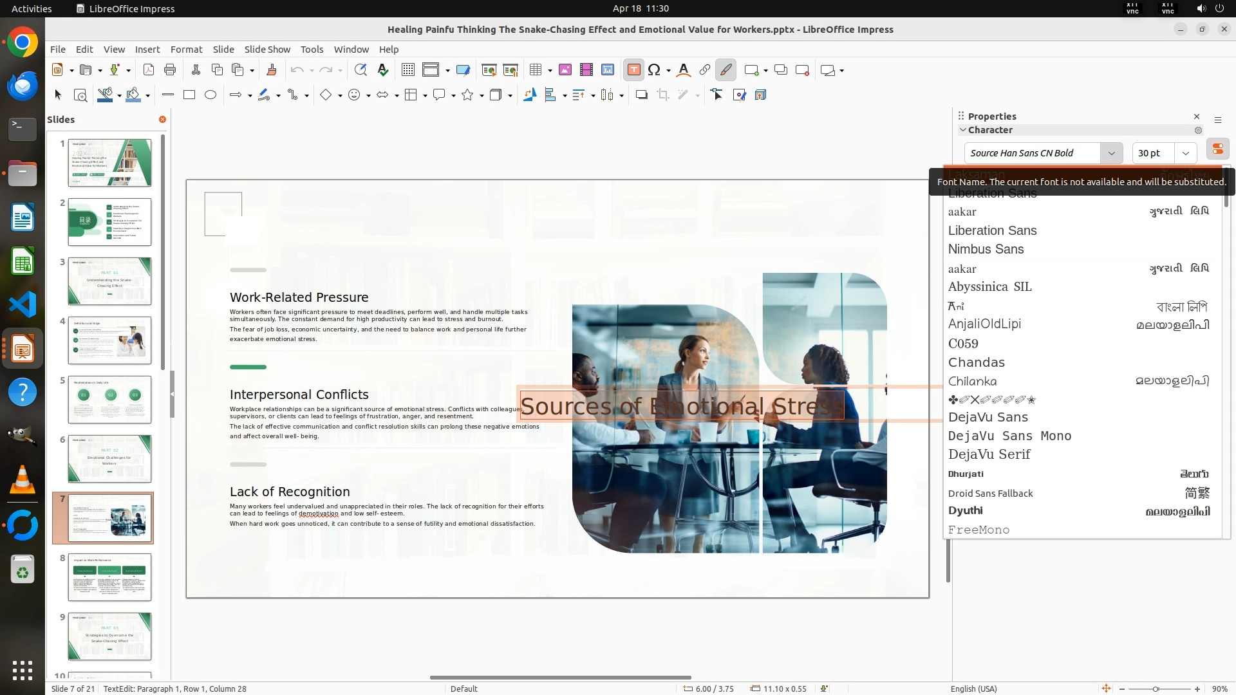Screen dimensions: 1236x695
Task: Select the Rectangle shape tool
Action: [189, 95]
